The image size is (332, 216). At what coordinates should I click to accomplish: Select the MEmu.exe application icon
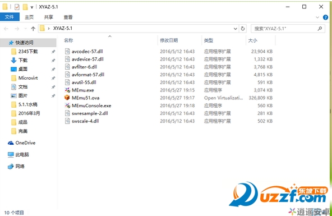tap(67, 90)
